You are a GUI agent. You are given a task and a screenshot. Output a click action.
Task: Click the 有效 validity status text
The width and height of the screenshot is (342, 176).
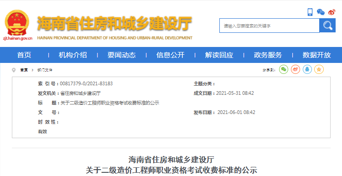42,131
